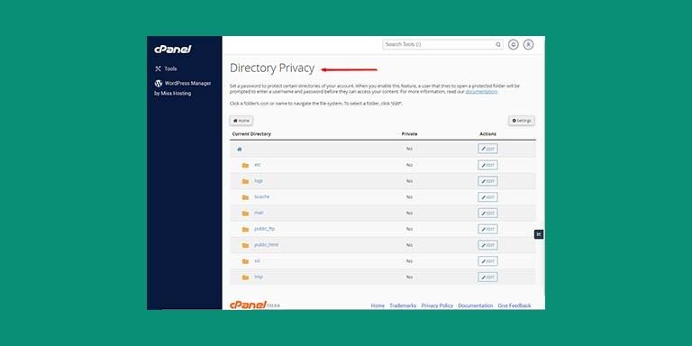
Task: Open the user account icon
Action: [528, 44]
